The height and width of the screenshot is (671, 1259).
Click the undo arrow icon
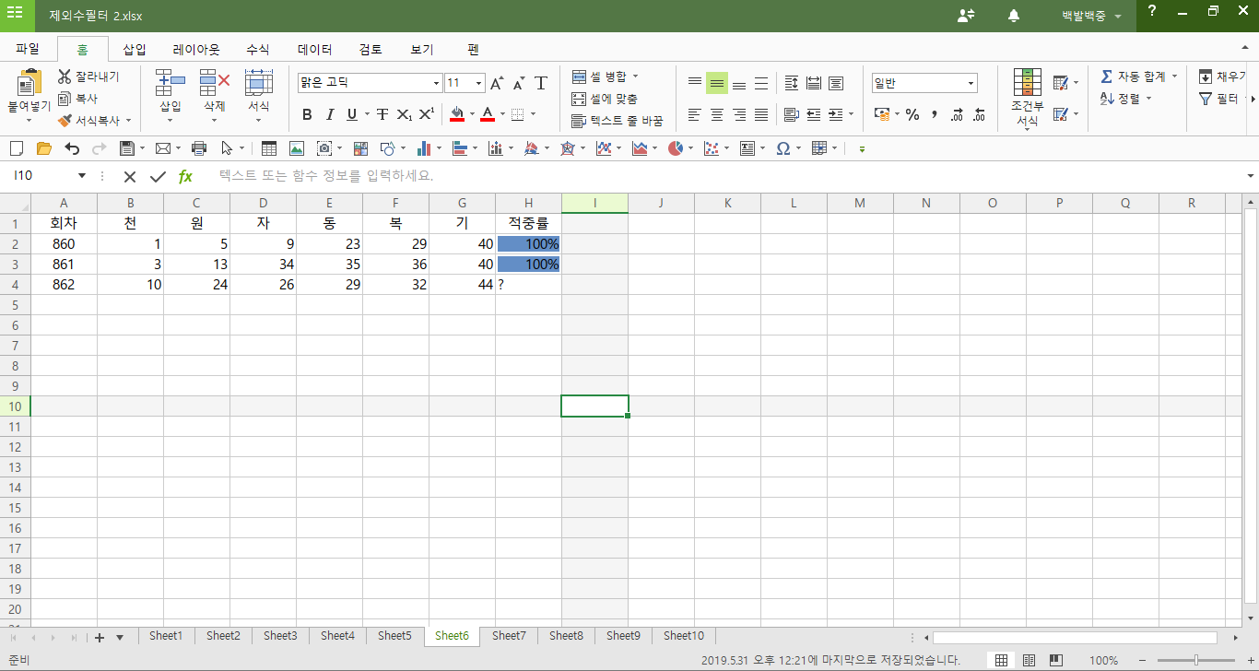pos(72,148)
